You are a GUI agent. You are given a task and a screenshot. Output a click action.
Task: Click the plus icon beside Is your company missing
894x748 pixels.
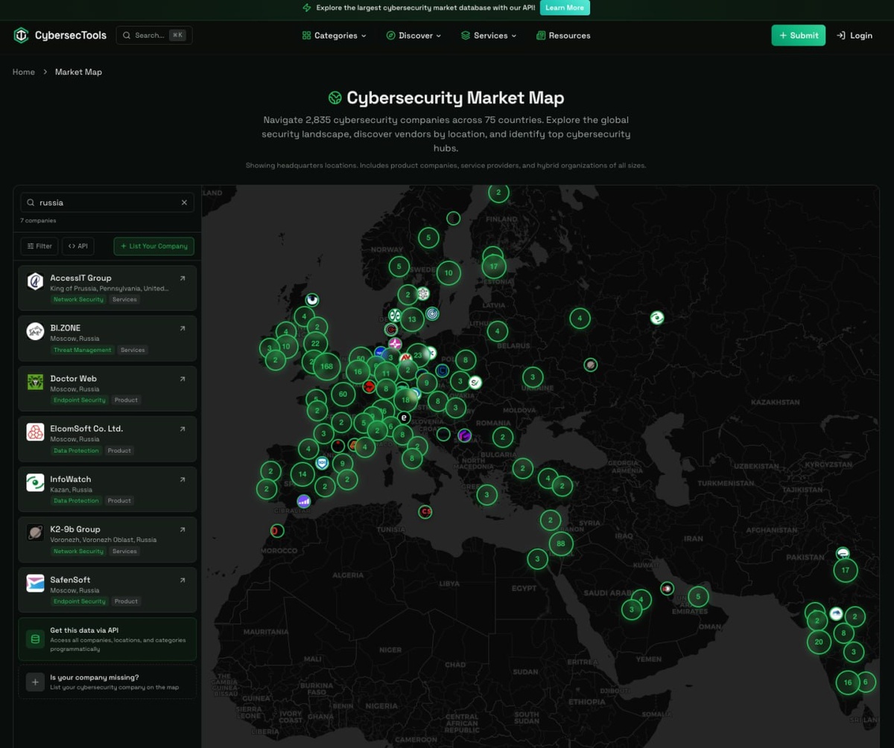tap(34, 683)
